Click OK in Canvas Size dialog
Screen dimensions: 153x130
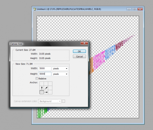[79, 51]
